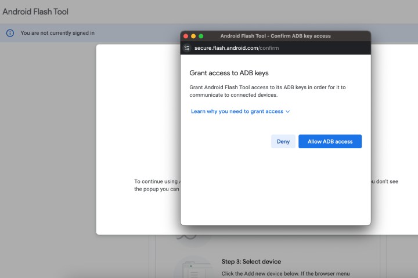Viewport: 418px width, 278px height.
Task: Click the 'Click the Add new device below' text
Action: click(x=285, y=273)
